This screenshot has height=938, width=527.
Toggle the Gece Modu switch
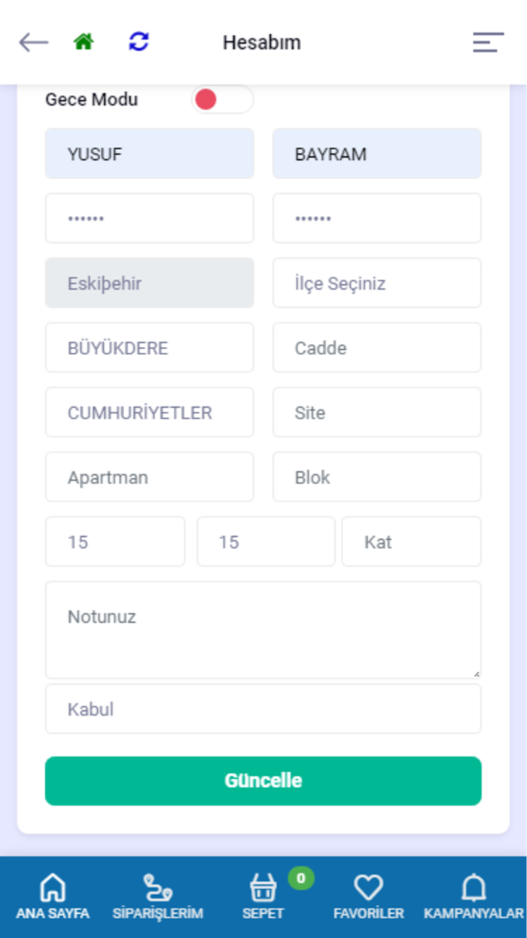pos(222,100)
